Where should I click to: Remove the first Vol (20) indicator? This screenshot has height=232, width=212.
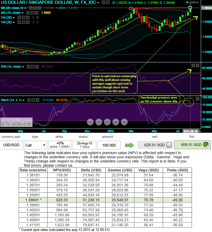[28, 17]
